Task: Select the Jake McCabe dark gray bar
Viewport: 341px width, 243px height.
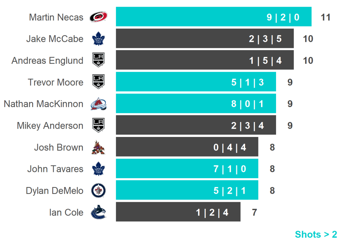Action: 204,39
